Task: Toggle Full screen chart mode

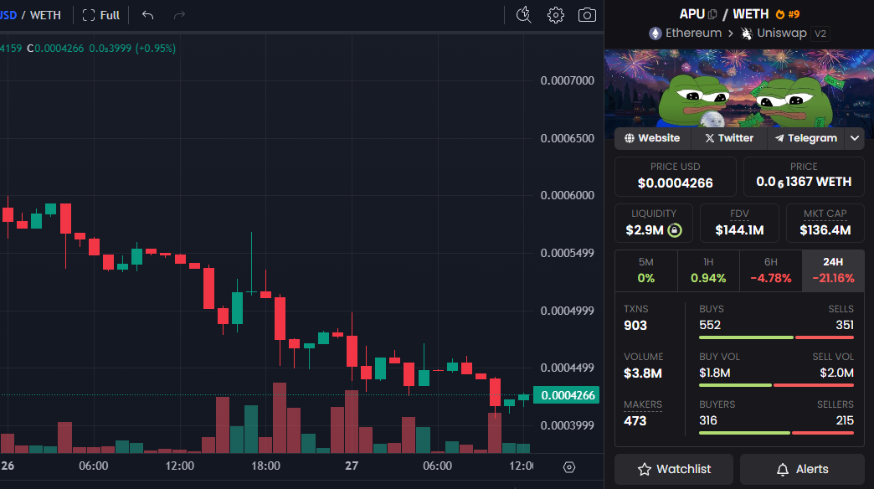Action: (101, 15)
